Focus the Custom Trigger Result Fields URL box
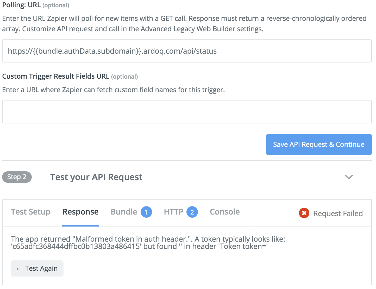 (187, 112)
